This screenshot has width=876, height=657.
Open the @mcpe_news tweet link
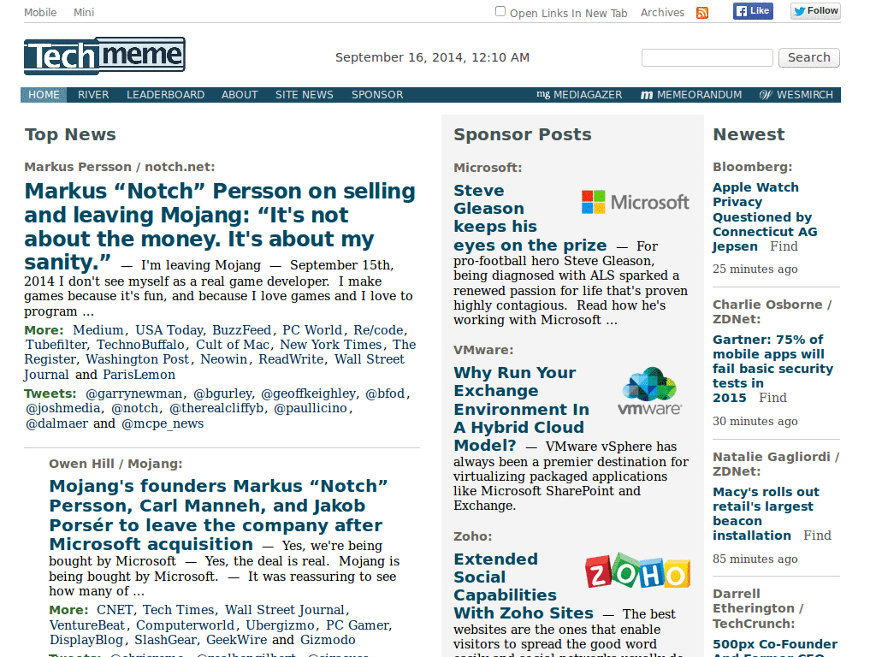(x=163, y=423)
